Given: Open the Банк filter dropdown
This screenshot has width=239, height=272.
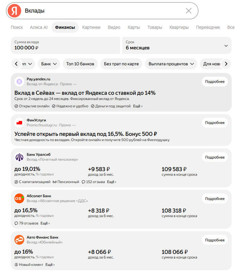Looking at the screenshot, I should (49, 64).
